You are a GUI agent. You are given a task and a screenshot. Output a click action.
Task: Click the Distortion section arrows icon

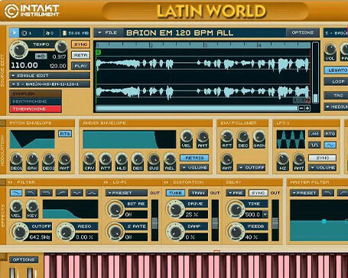pyautogui.click(x=166, y=182)
